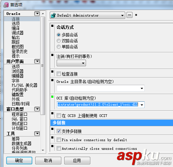Select 键配置 in the tree
173x167 pixels.
click(18, 94)
